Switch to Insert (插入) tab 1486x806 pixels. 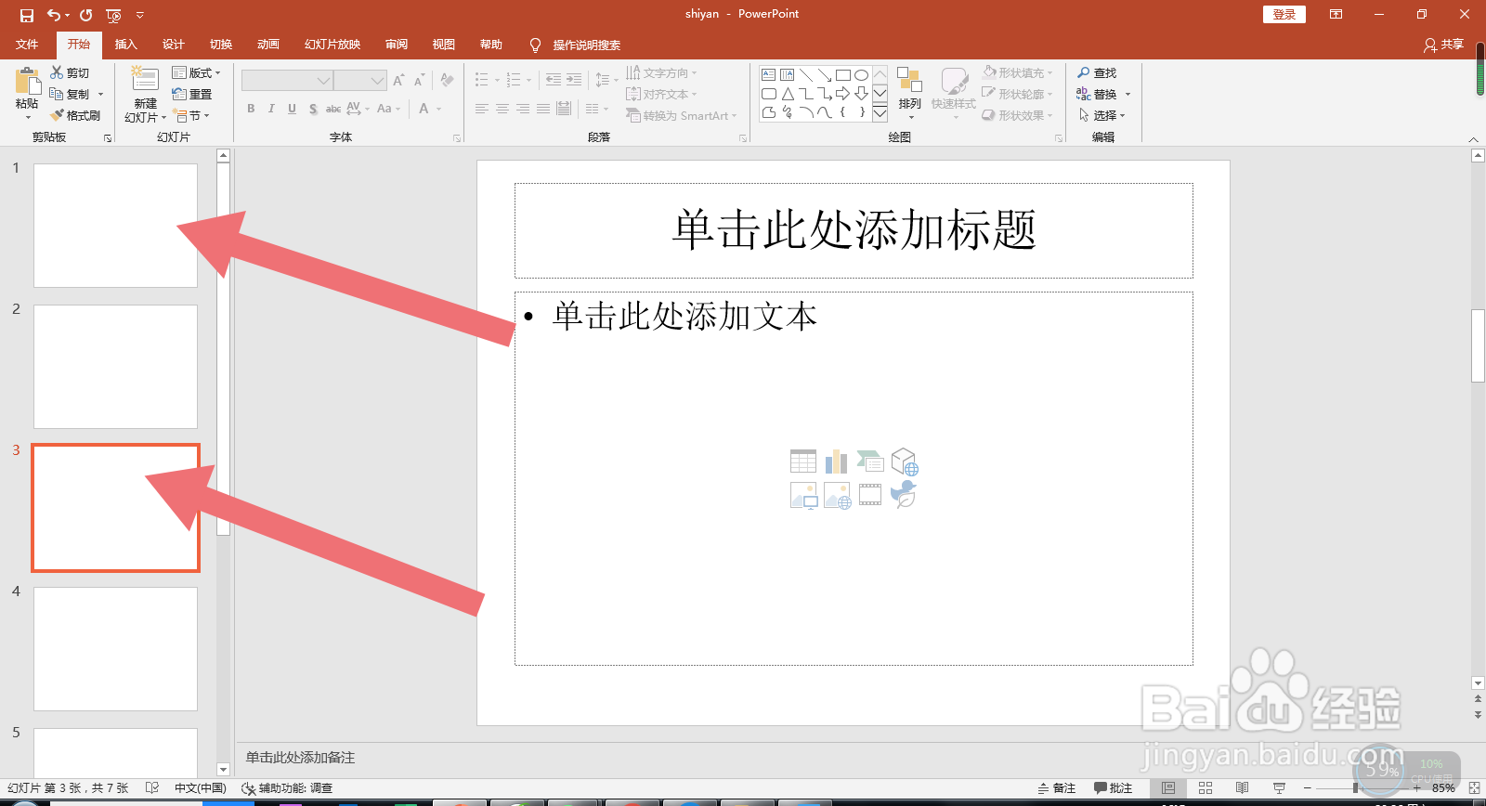click(125, 45)
